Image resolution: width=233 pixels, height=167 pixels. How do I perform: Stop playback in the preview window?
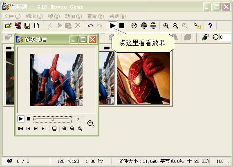point(29,119)
